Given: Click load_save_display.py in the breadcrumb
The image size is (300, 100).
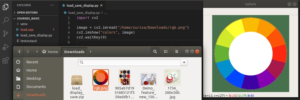Looking at the screenshot, I should (84, 13).
